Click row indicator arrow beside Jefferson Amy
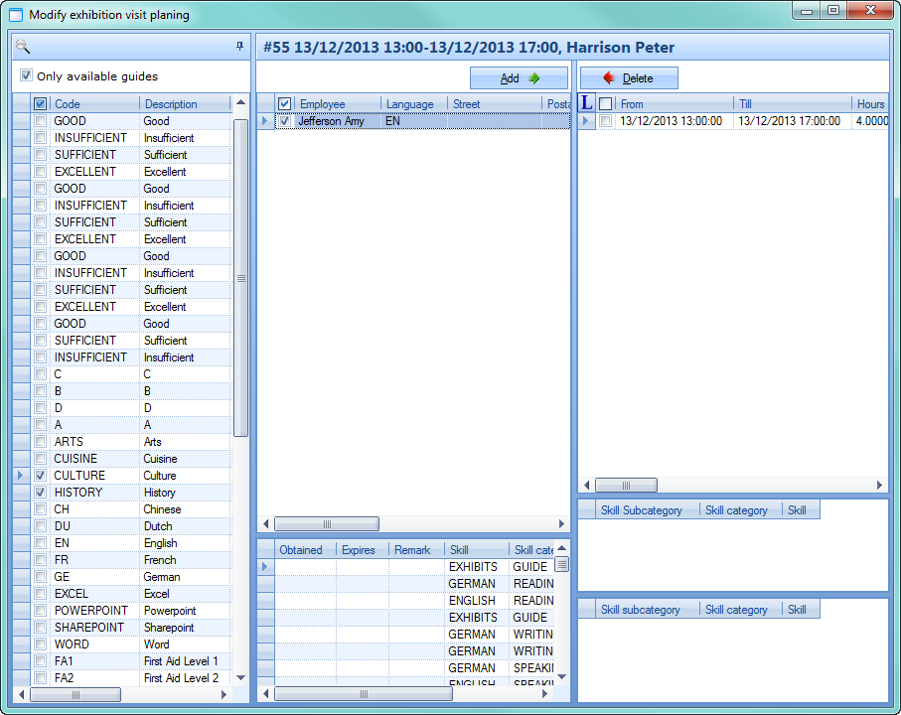This screenshot has height=715, width=901. [264, 121]
